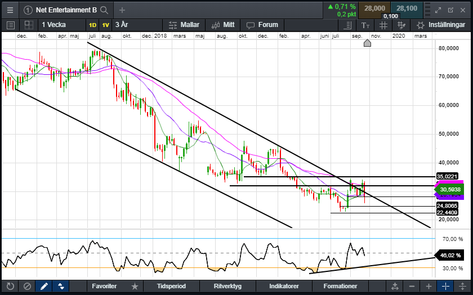The width and height of the screenshot is (473, 295).
Task: Click the 70,00 % RSI axis label
Action: click(453, 239)
